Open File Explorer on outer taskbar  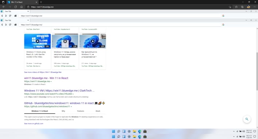point(134,136)
